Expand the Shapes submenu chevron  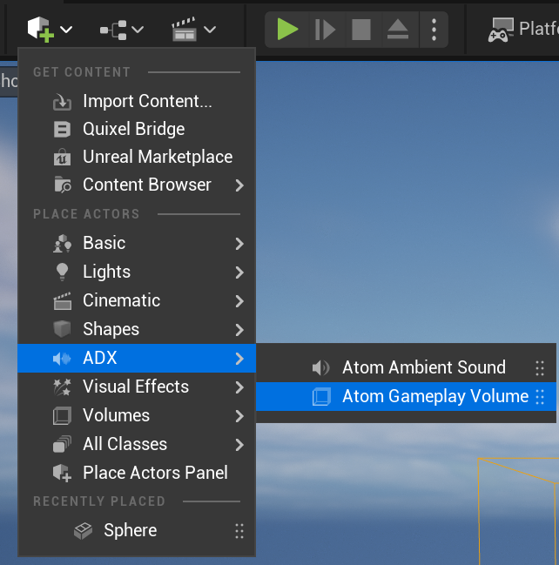(x=239, y=330)
